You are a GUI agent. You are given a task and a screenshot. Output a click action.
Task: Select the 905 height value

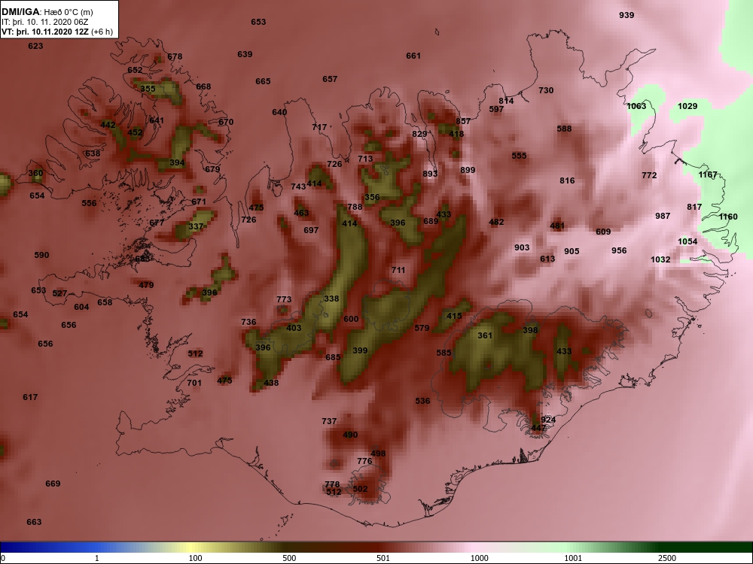572,251
